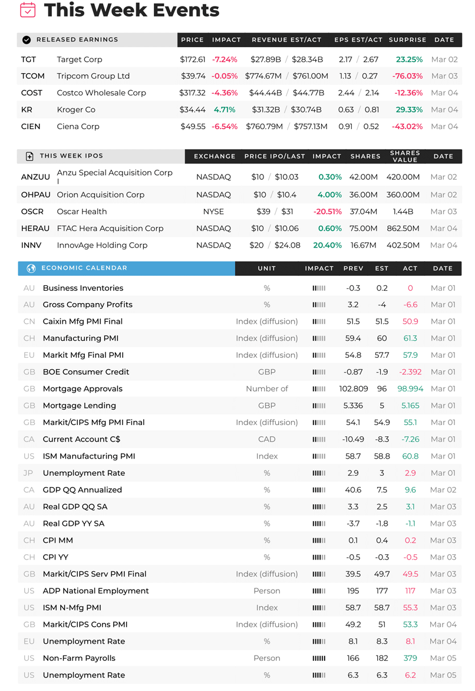Open the OHPAU ticker symbol
Viewport: 475px width, 691px height.
pos(36,195)
